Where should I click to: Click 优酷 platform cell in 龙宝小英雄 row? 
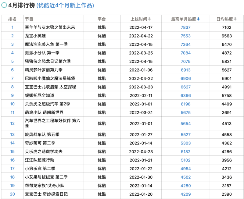(x=102, y=36)
